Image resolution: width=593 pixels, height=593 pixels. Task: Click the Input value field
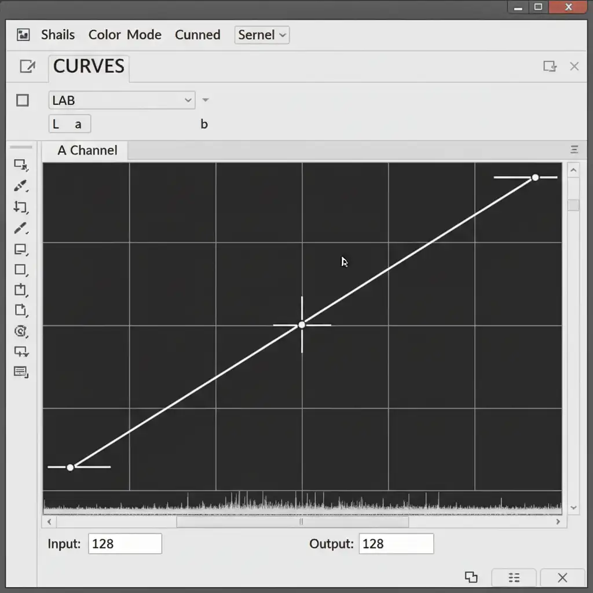click(x=125, y=544)
